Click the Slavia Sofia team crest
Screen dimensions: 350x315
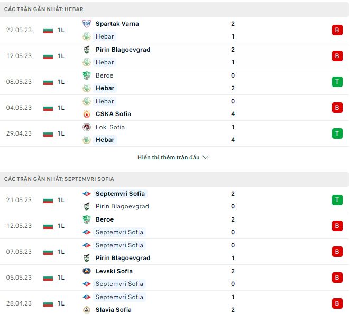87,310
